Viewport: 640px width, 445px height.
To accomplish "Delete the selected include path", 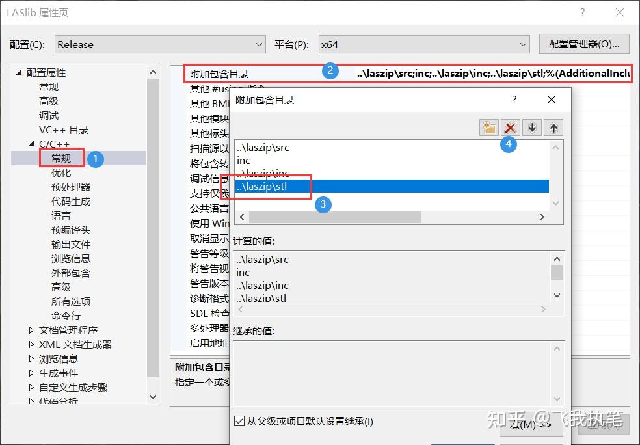I will 510,128.
